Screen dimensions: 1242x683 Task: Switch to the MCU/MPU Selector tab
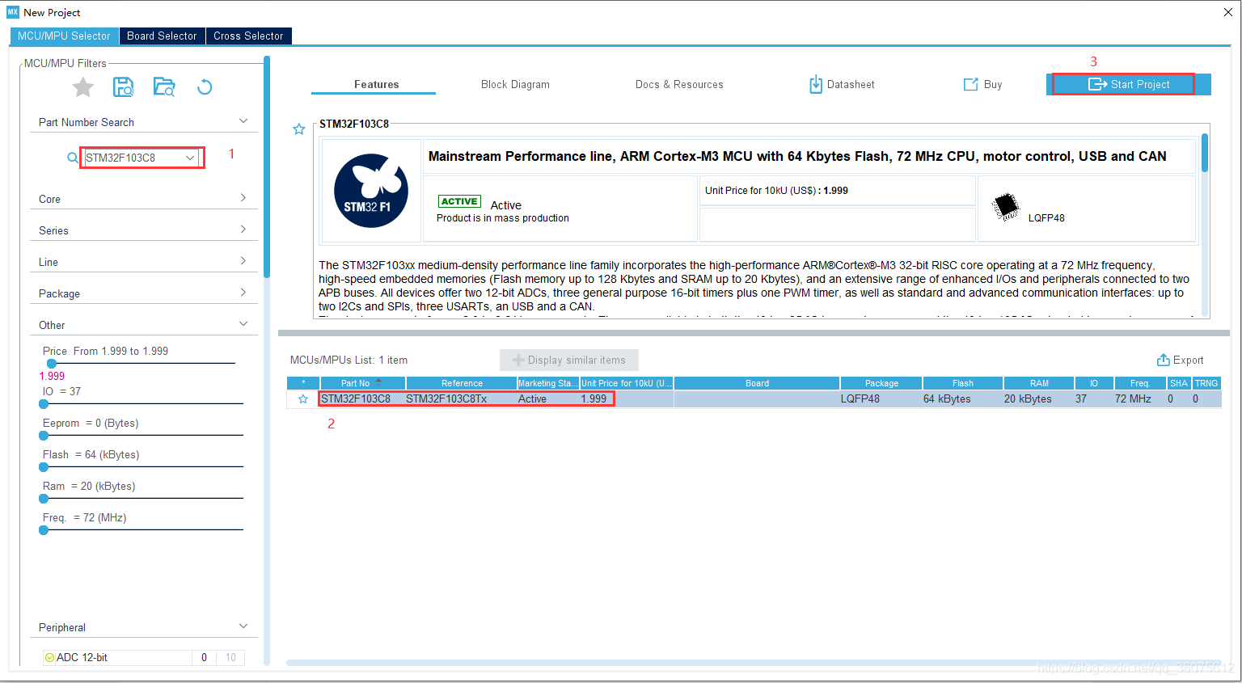[x=64, y=36]
